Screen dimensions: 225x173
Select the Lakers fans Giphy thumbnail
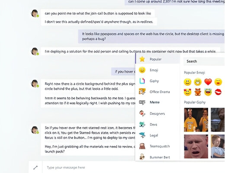pyautogui.click(x=196, y=120)
